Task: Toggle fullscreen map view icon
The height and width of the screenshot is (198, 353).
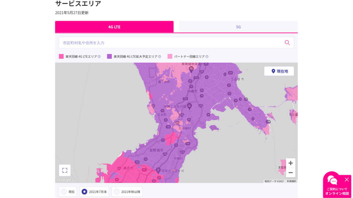Action: pyautogui.click(x=65, y=170)
